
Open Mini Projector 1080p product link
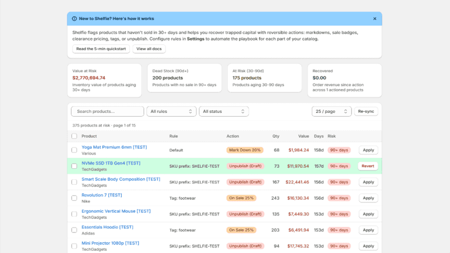110,243
